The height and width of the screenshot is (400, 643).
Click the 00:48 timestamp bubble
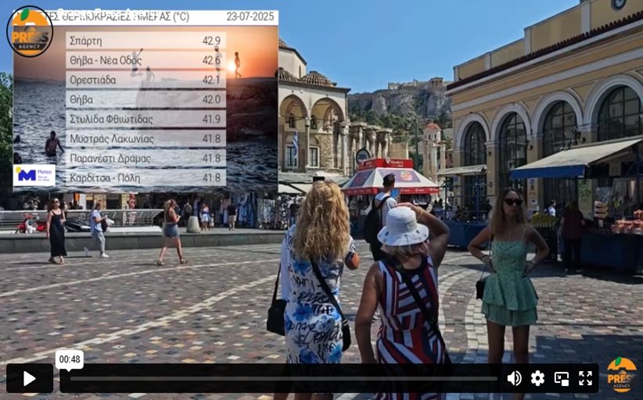tap(70, 359)
